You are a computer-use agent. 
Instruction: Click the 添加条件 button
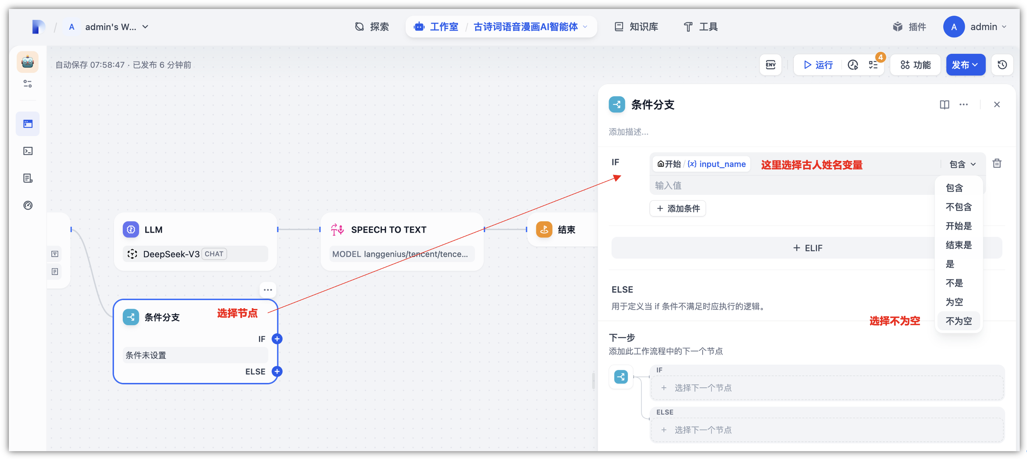coord(678,208)
